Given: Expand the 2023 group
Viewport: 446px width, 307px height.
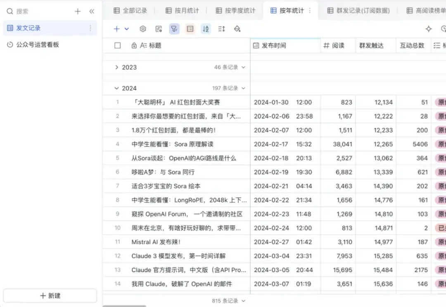Looking at the screenshot, I should (x=116, y=67).
